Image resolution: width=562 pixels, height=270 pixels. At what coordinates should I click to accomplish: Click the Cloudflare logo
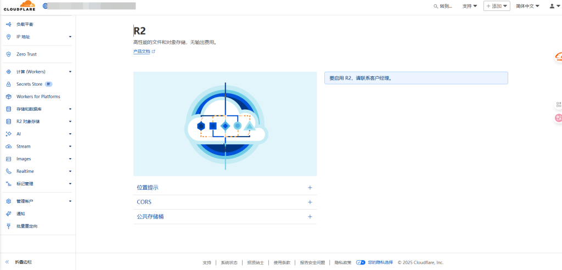[x=20, y=6]
